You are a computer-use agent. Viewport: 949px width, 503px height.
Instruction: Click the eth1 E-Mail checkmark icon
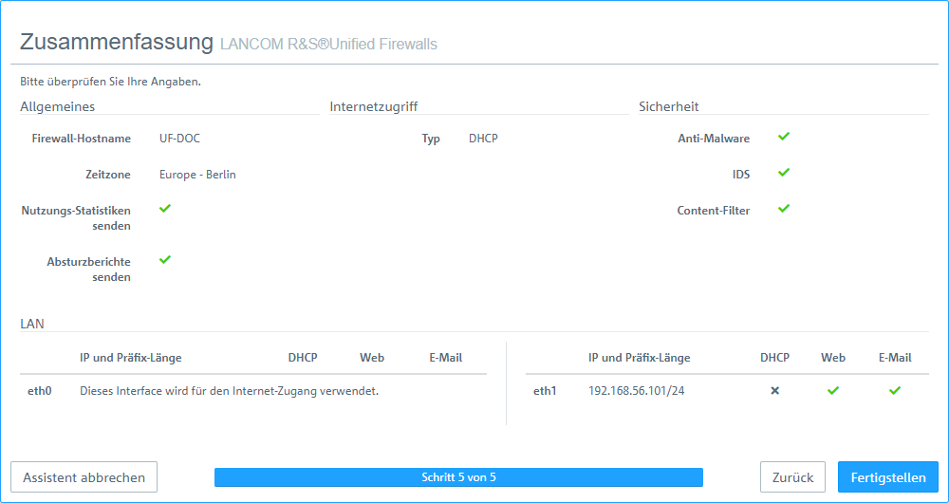[894, 390]
